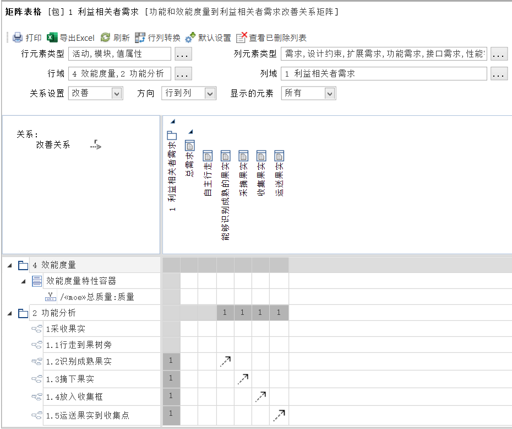This screenshot has width=512, height=429.
Task: Click the 功能分析 package folder icon
Action: (23, 313)
